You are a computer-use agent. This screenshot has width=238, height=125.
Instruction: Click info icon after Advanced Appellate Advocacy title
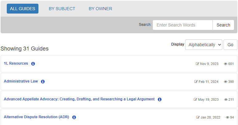[x=160, y=99]
